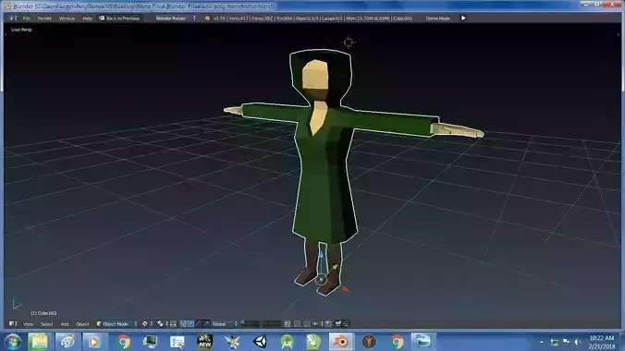Open the Object menu in 3D view header
The width and height of the screenshot is (625, 351).
(x=82, y=324)
